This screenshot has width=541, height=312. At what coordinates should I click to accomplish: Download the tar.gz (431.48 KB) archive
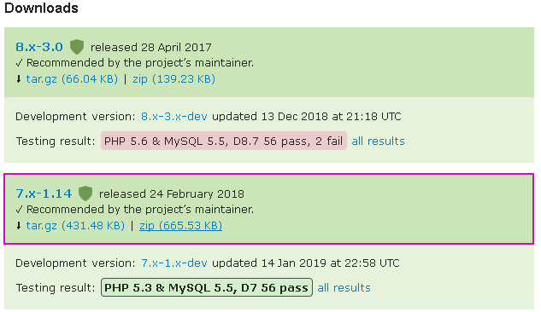click(x=75, y=226)
